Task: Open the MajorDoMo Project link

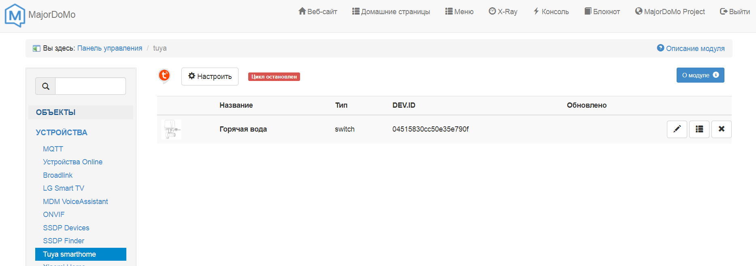Action: [670, 12]
